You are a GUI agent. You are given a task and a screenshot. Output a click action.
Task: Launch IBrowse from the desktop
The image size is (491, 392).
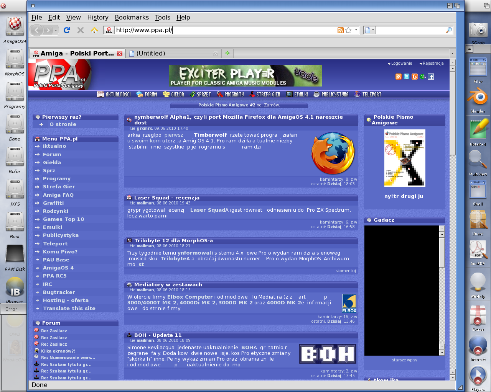point(15,287)
